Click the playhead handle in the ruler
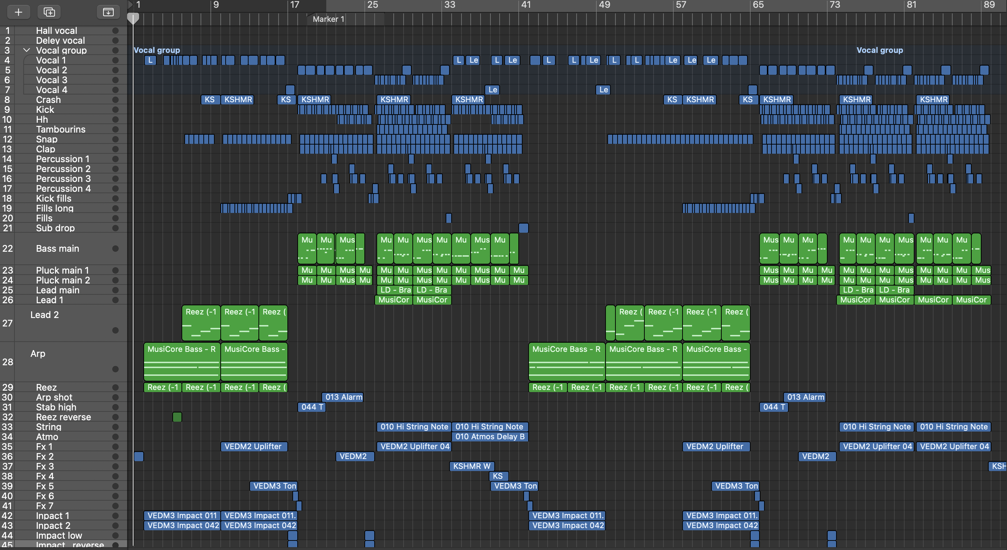The width and height of the screenshot is (1007, 550). pyautogui.click(x=133, y=18)
